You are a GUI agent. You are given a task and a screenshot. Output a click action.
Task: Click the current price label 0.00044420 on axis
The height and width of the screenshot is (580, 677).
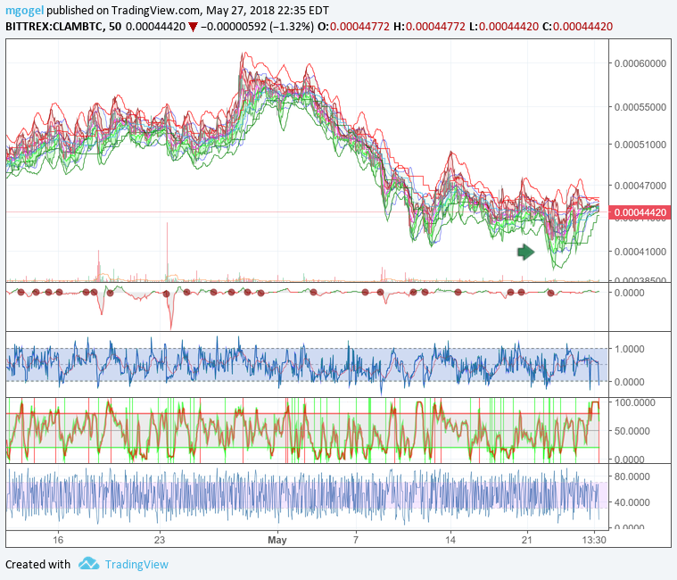[640, 212]
